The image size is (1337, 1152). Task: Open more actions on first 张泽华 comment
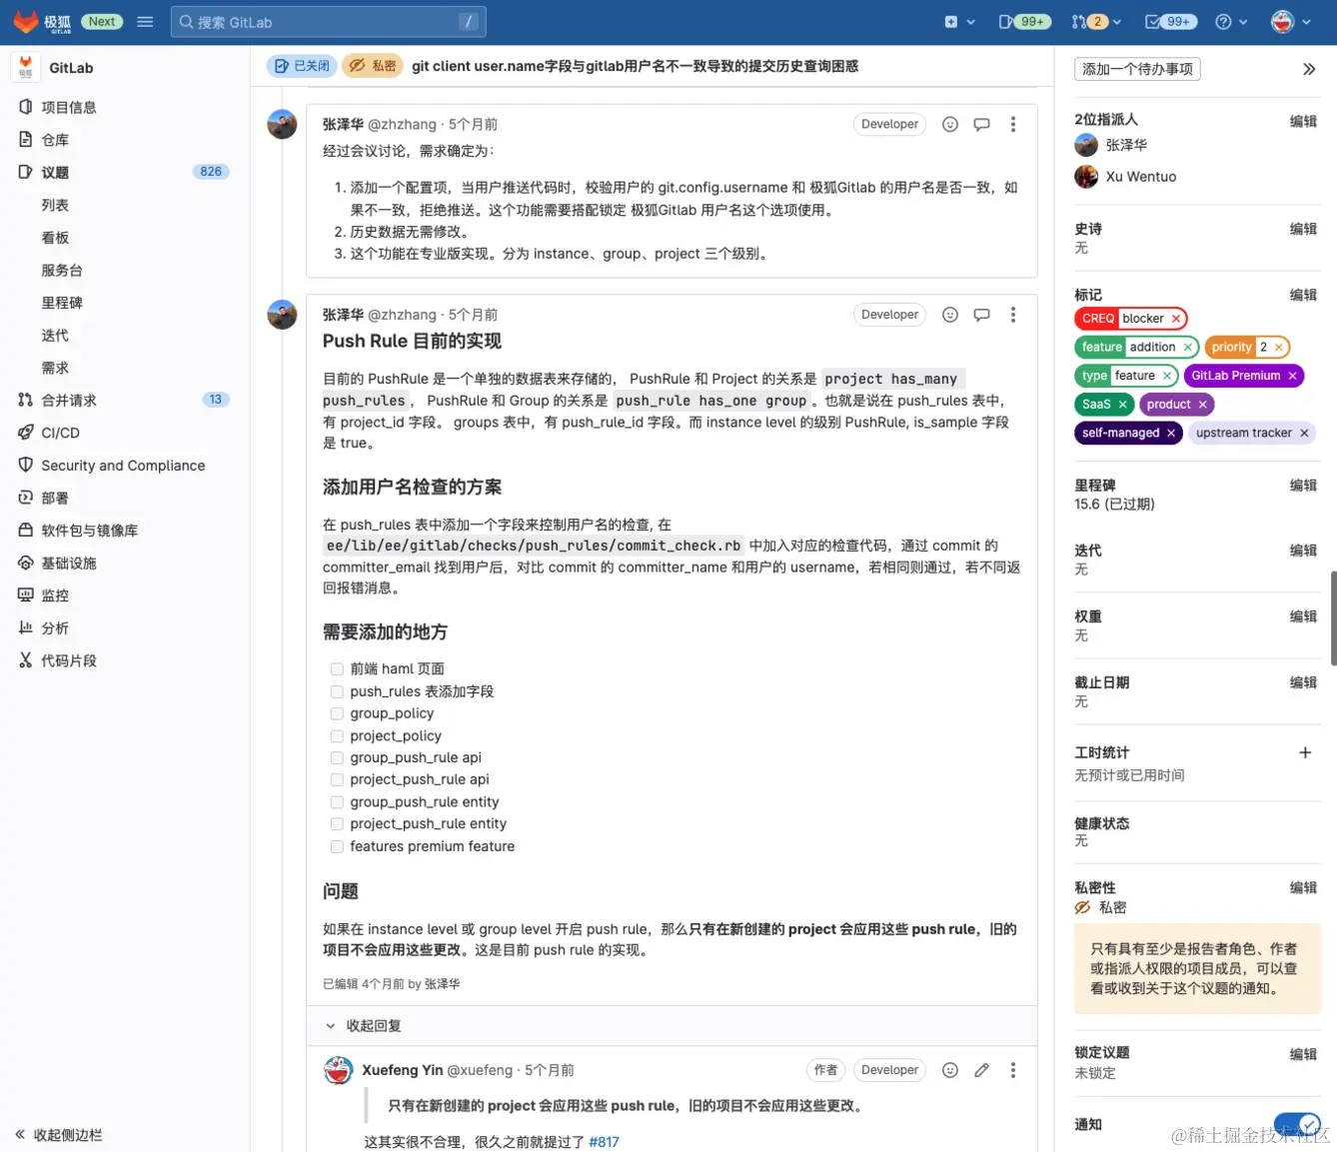(x=1013, y=124)
